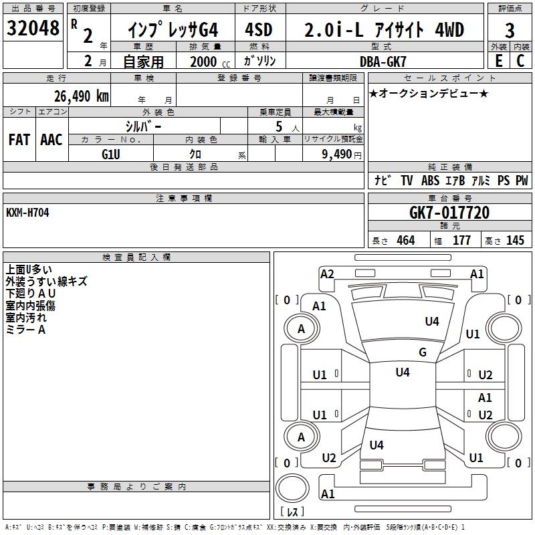Click the lot number 32048
This screenshot has width=535, height=535.
pos(33,29)
